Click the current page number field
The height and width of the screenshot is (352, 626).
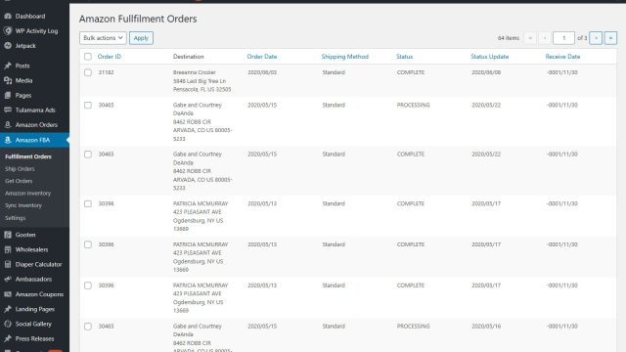pyautogui.click(x=563, y=38)
